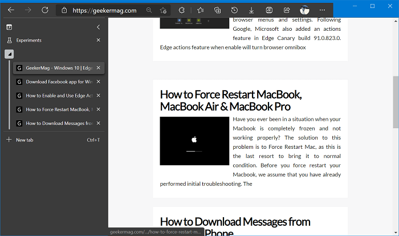The image size is (399, 236).
Task: Minimize the browser window
Action: click(x=355, y=6)
